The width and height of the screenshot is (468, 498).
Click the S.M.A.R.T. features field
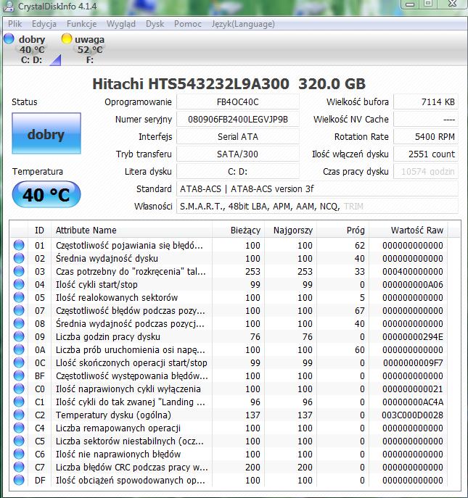(317, 207)
